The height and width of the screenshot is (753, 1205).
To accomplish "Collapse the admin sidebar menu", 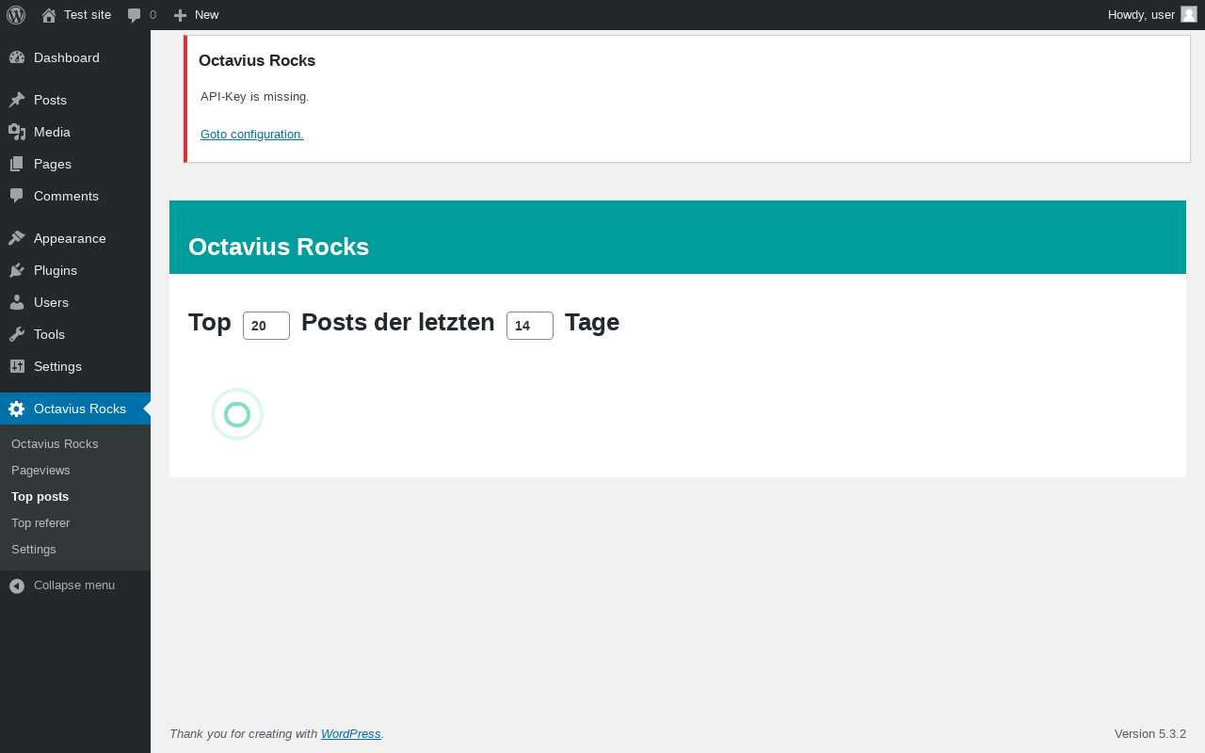I will point(74,585).
